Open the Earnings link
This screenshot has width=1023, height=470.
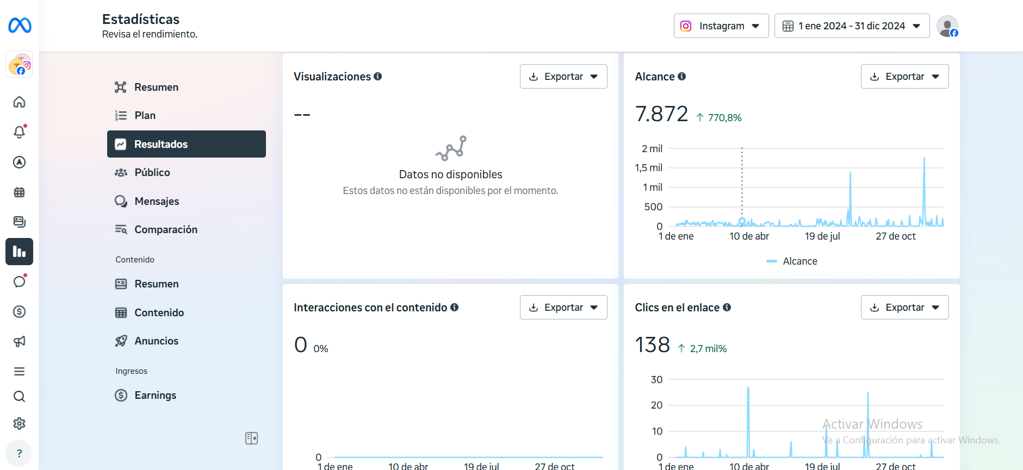155,395
